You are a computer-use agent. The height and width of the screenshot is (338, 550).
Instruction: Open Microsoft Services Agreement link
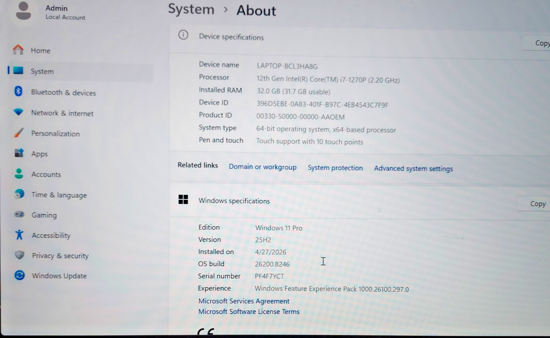[244, 301]
